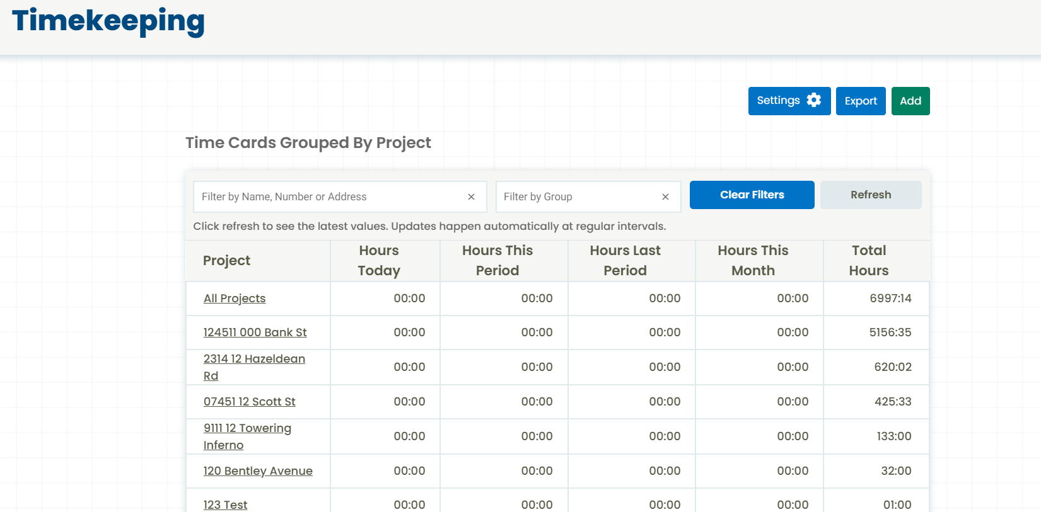Click the Project column header
Image resolution: width=1041 pixels, height=512 pixels.
[x=226, y=261]
